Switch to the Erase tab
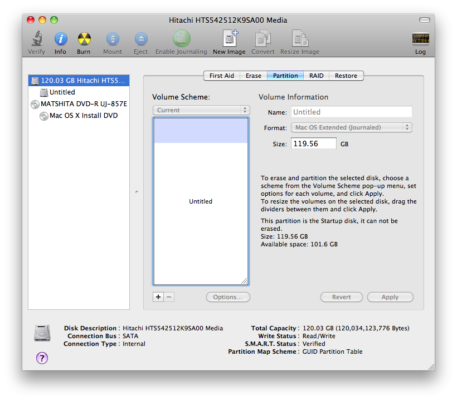Screen dimensions: 457x401 [253, 76]
